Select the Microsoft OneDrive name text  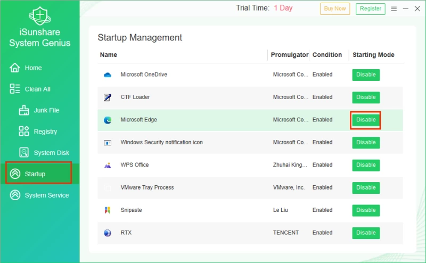(144, 75)
